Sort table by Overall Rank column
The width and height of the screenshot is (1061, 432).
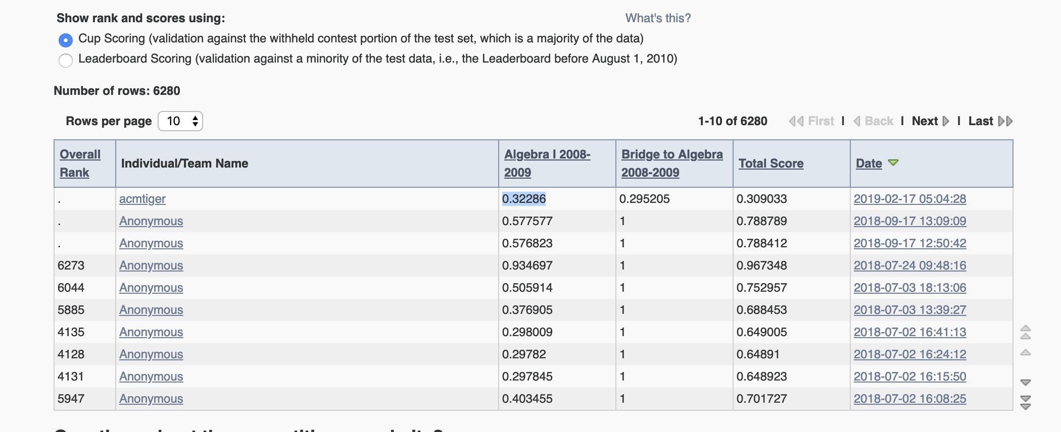[x=80, y=163]
